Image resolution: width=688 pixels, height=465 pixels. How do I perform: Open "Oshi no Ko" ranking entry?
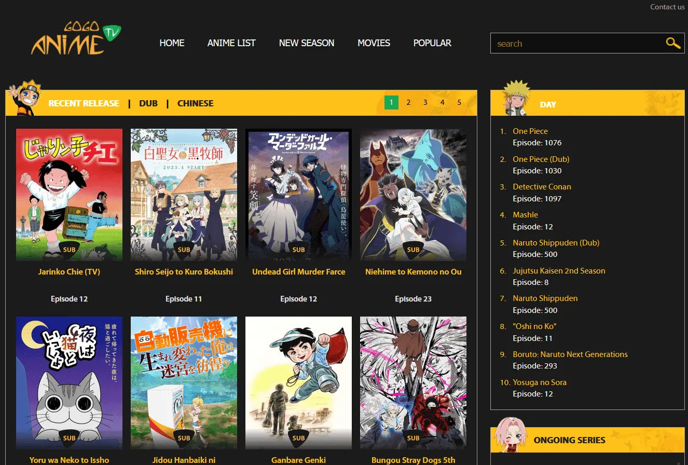(x=534, y=326)
